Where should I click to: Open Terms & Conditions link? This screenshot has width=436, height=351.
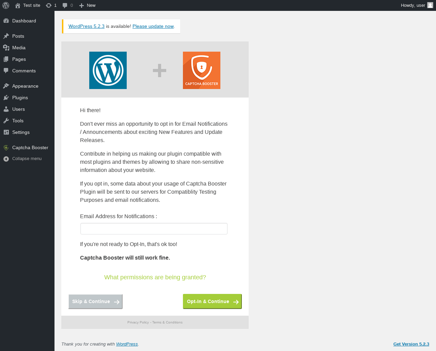tap(167, 322)
